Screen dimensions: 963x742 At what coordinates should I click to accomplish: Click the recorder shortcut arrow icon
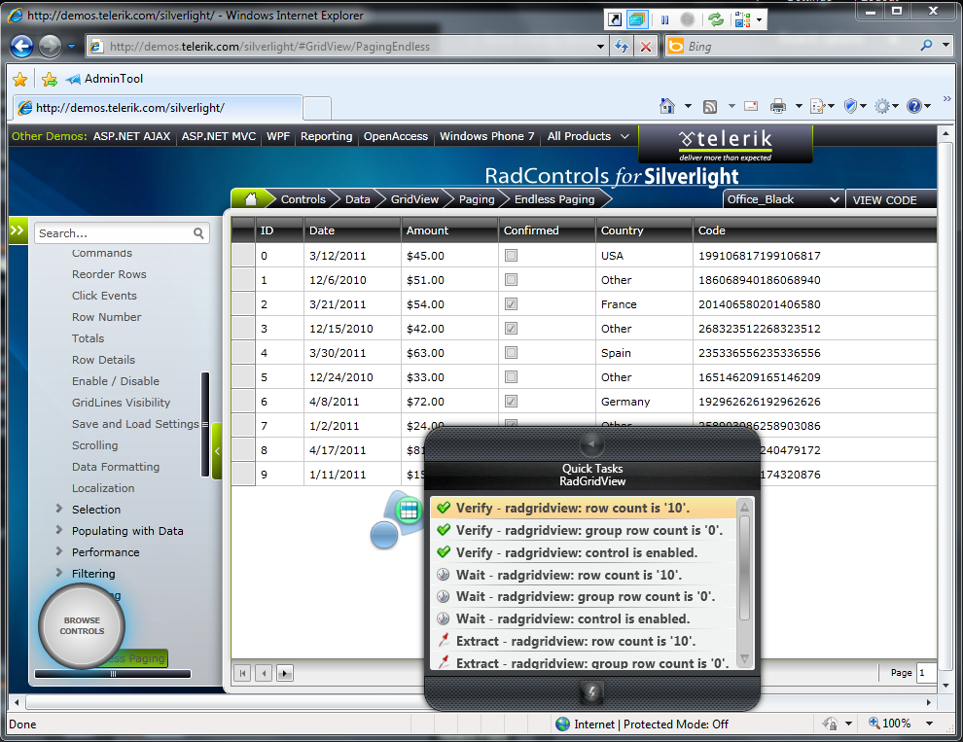(x=614, y=19)
